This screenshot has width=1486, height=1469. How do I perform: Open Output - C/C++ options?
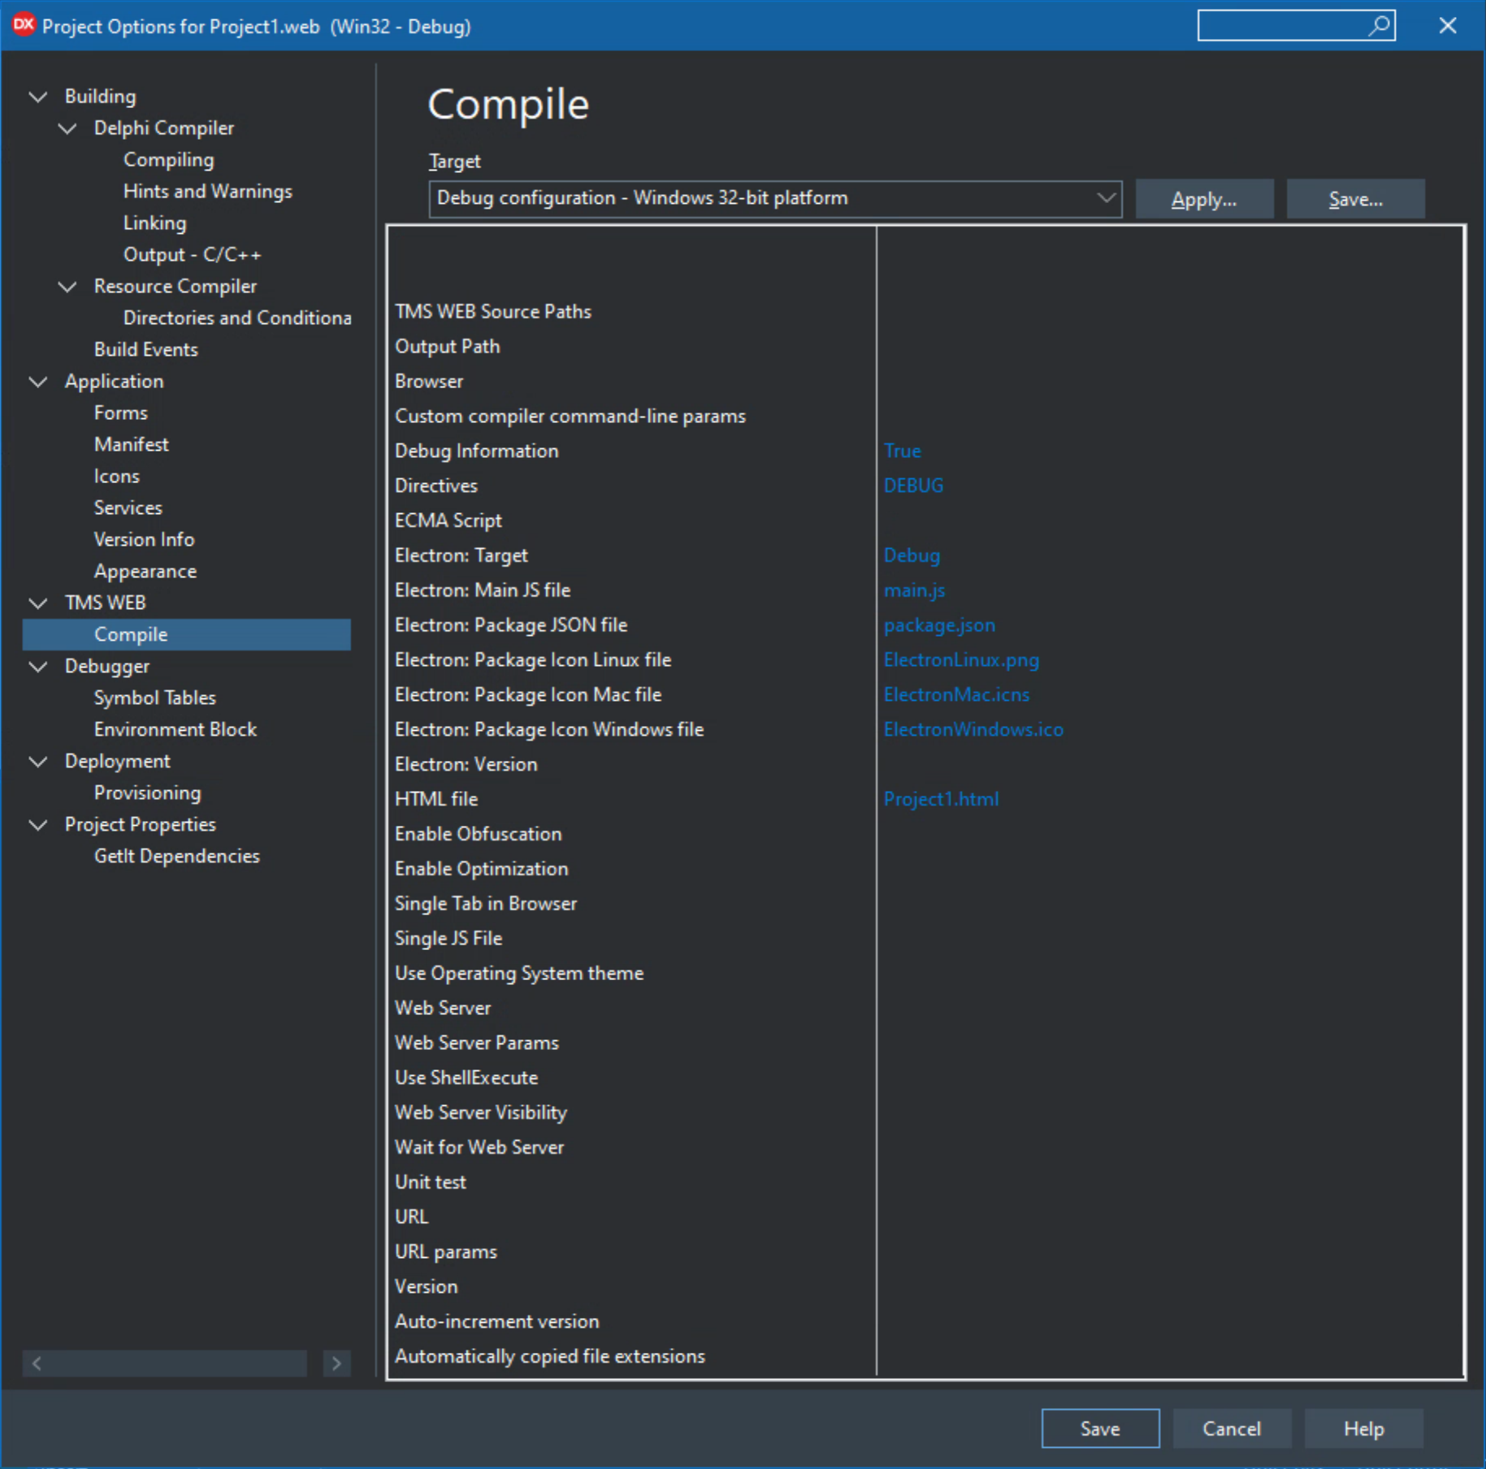click(192, 255)
